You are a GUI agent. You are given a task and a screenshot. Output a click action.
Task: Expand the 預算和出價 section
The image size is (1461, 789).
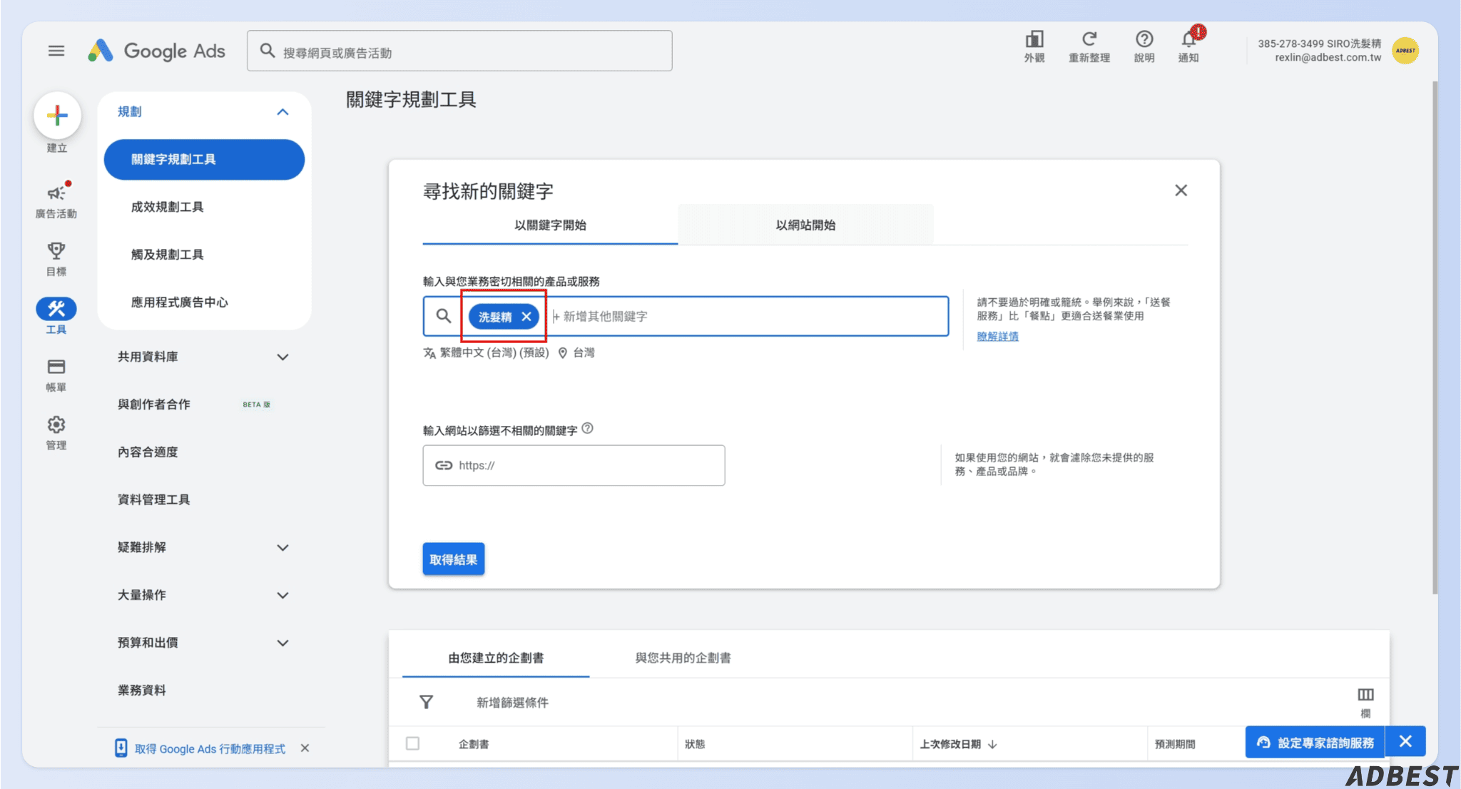(283, 642)
